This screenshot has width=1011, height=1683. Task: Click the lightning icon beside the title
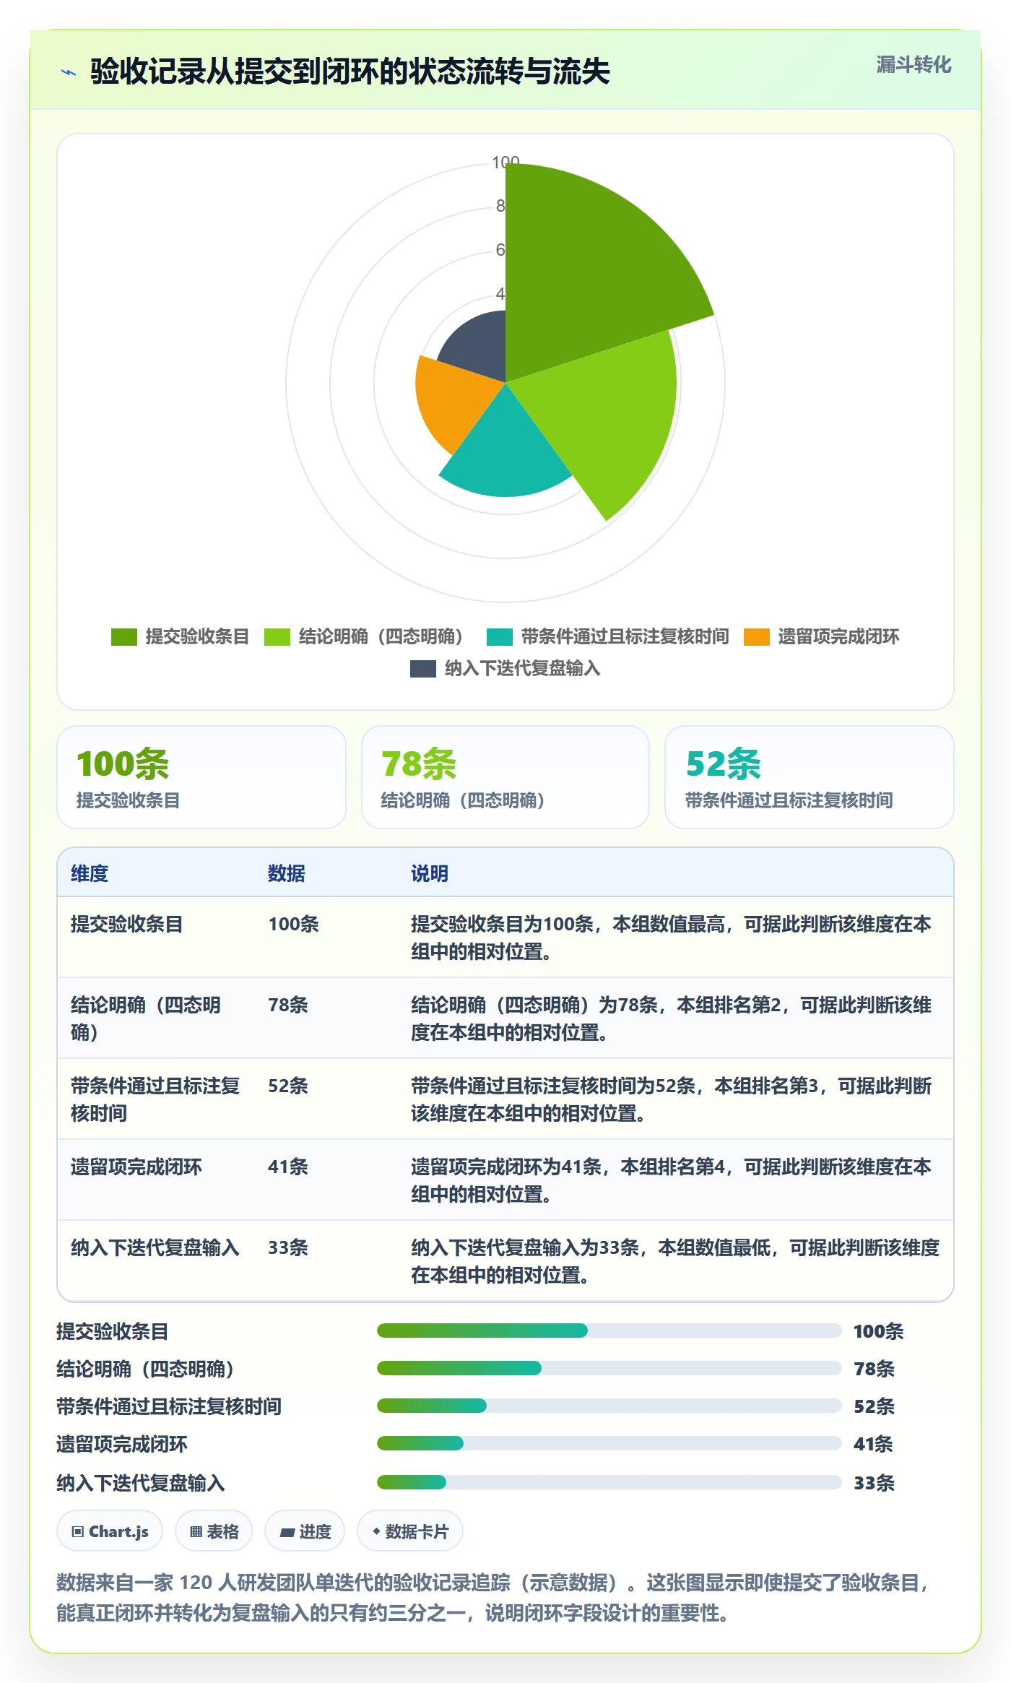pos(69,72)
